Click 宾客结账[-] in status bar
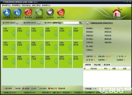This screenshot has width=132, height=95. click(67, 93)
